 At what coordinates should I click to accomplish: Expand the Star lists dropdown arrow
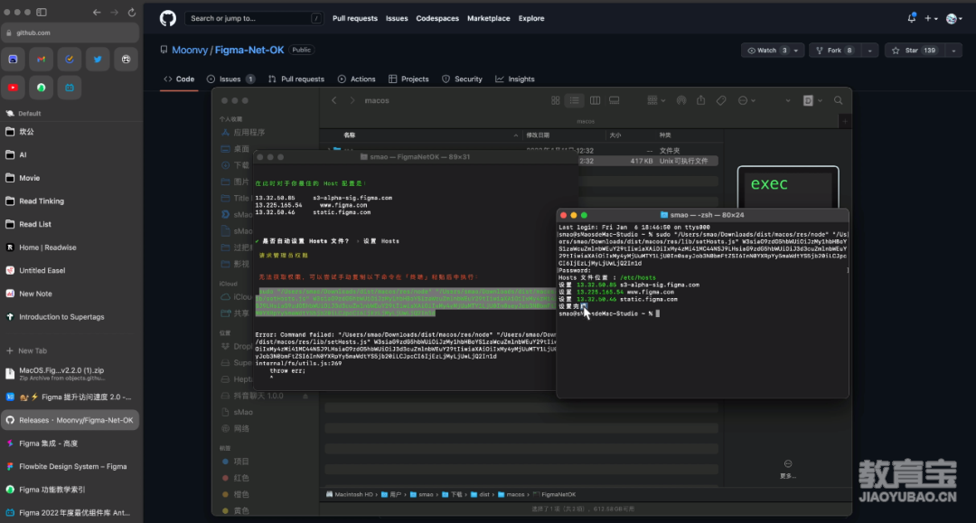pos(953,51)
